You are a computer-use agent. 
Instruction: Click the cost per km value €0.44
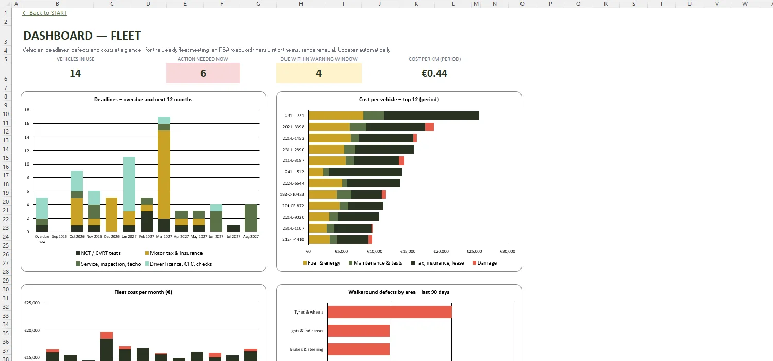[x=434, y=73]
